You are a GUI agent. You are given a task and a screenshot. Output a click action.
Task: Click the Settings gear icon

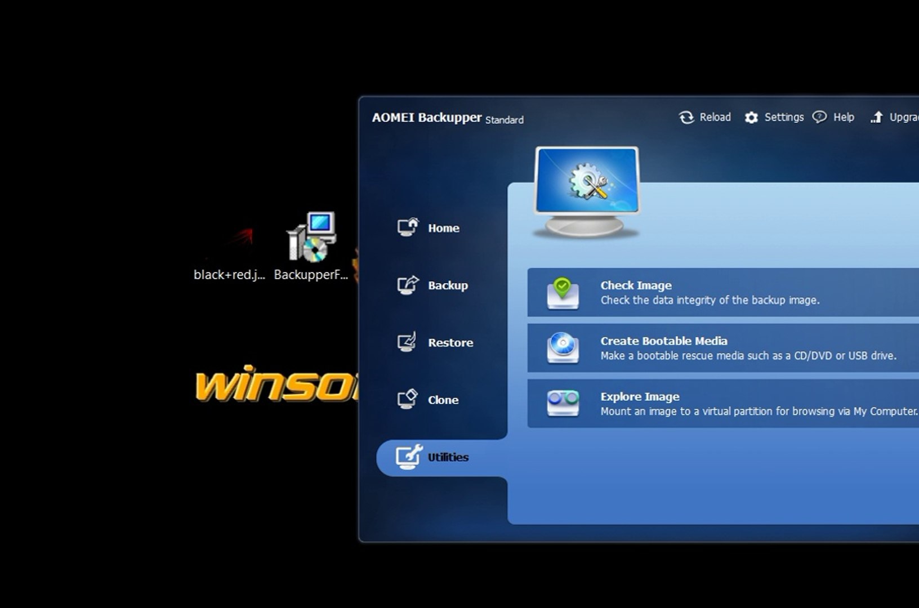click(751, 117)
